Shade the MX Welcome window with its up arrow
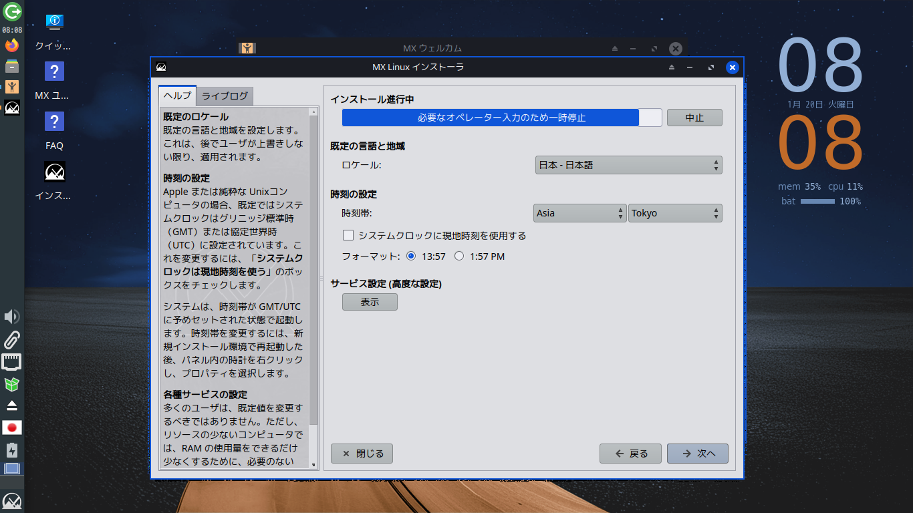 [x=616, y=49]
